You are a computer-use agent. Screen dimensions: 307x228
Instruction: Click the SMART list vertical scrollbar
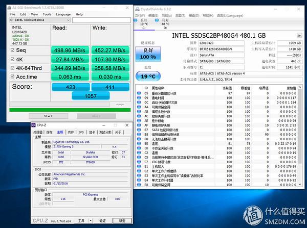point(299,126)
